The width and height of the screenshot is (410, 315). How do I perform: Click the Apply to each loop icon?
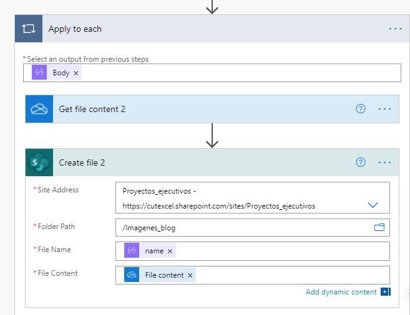point(29,29)
